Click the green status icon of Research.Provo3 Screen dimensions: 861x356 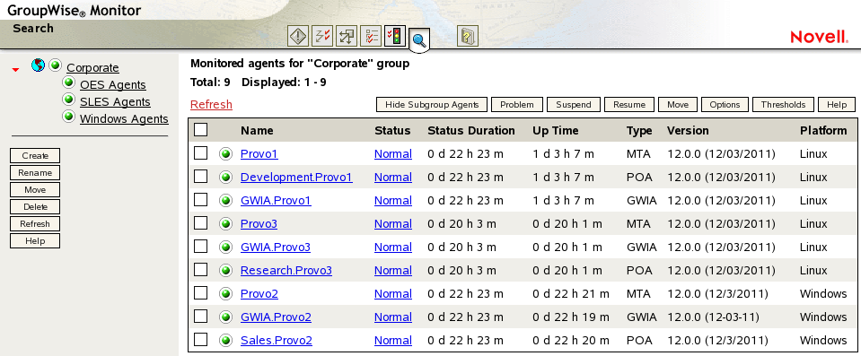(x=225, y=271)
